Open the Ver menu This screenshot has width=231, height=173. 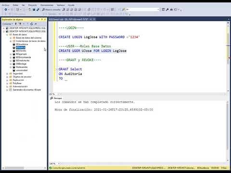tap(23, 5)
